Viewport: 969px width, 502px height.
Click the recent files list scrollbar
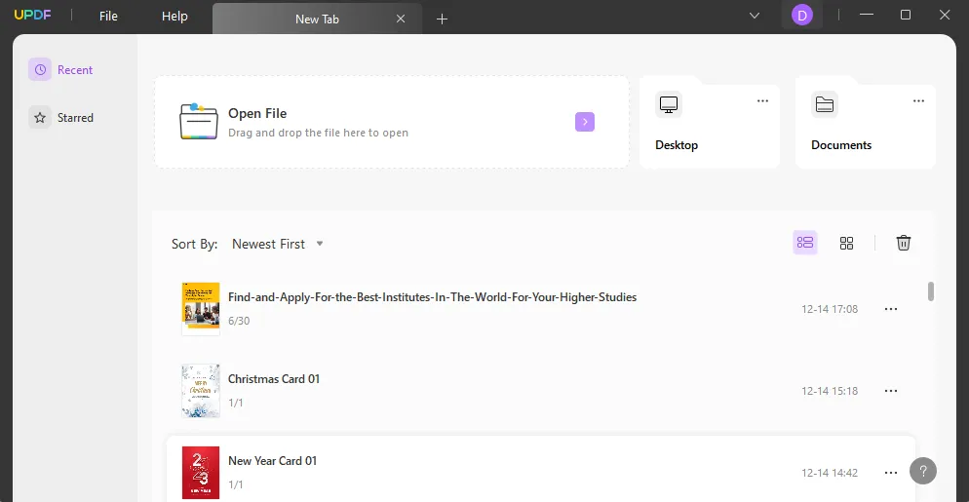pyautogui.click(x=931, y=291)
